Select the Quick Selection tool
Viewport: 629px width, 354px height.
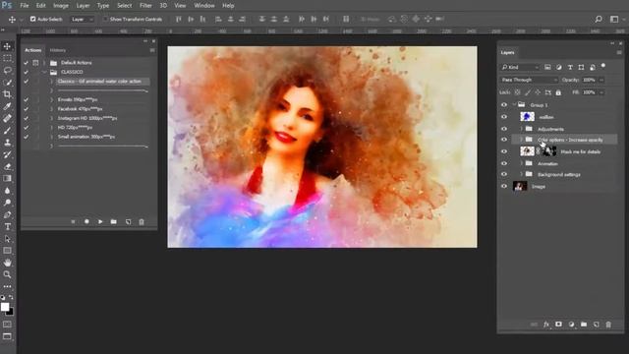tap(7, 83)
